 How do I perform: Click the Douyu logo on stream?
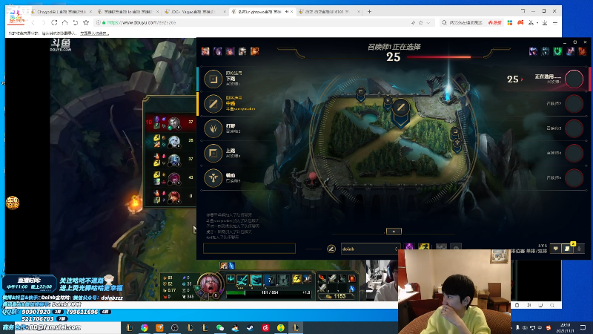click(61, 45)
